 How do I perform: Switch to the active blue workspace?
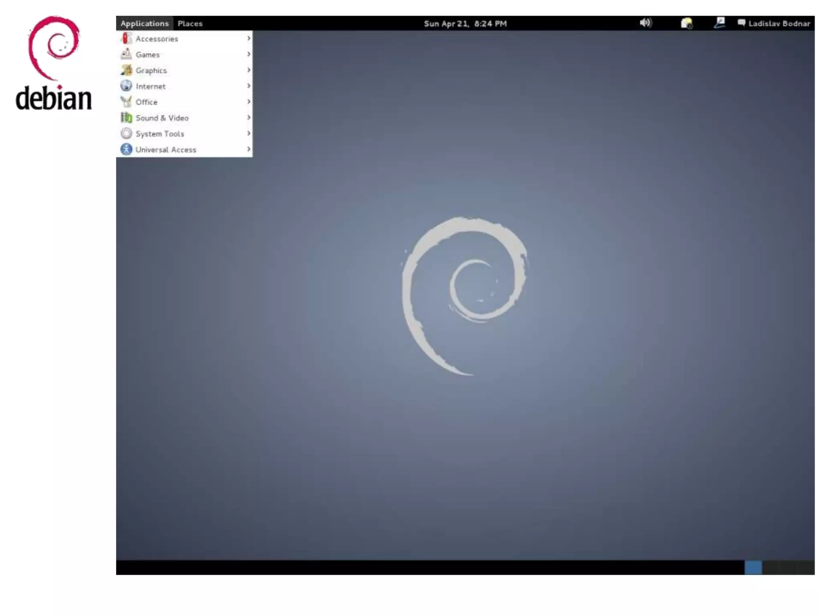(753, 567)
